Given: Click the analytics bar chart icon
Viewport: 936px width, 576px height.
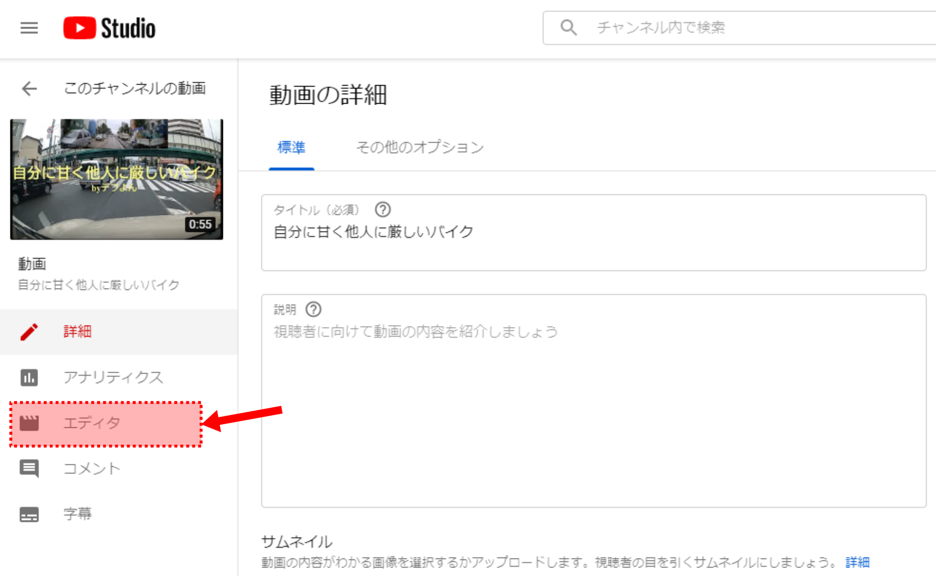Looking at the screenshot, I should tap(29, 377).
